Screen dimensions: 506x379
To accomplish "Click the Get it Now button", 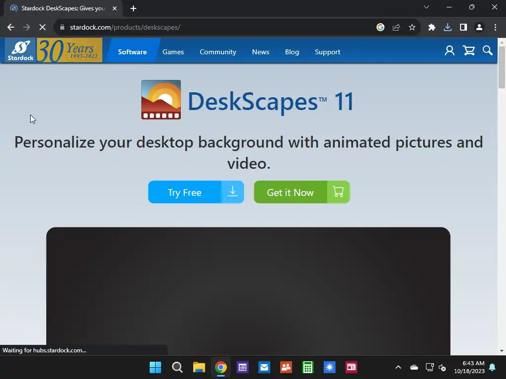I will coord(302,192).
